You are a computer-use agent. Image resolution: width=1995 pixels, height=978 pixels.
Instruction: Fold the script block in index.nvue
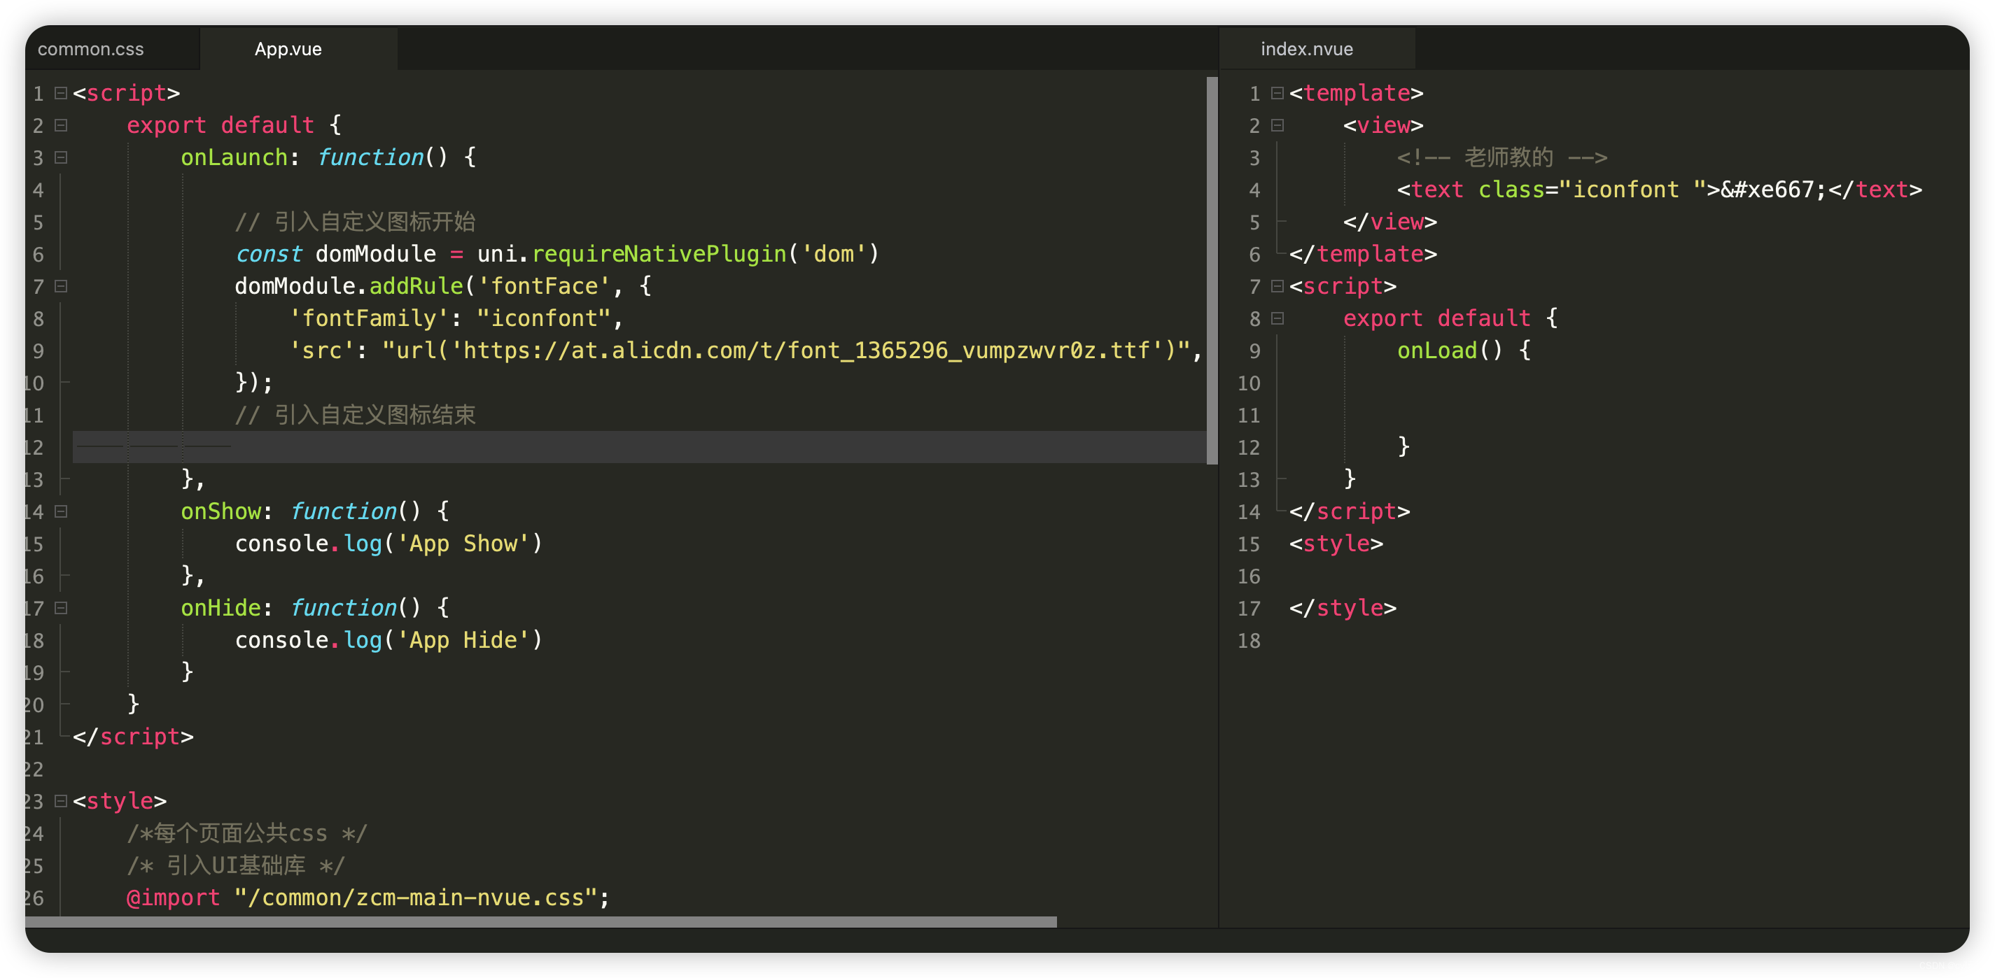1277,286
